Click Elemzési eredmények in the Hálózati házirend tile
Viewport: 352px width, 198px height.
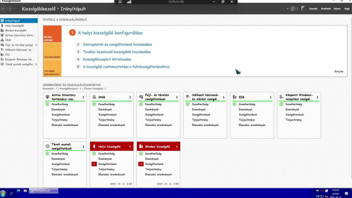[205, 125]
